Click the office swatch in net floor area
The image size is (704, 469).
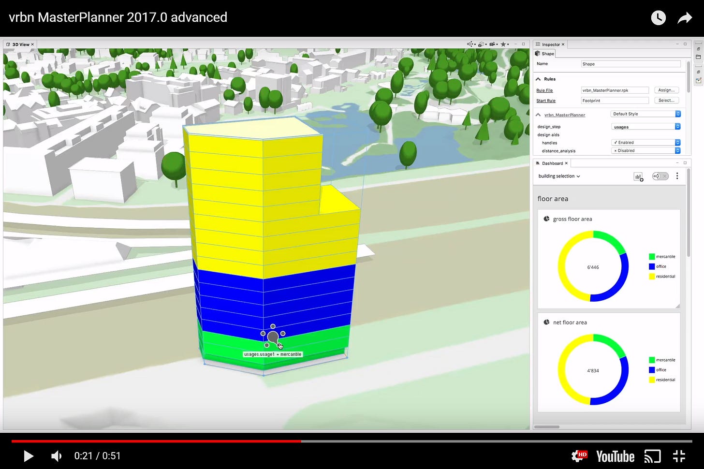pyautogui.click(x=652, y=370)
